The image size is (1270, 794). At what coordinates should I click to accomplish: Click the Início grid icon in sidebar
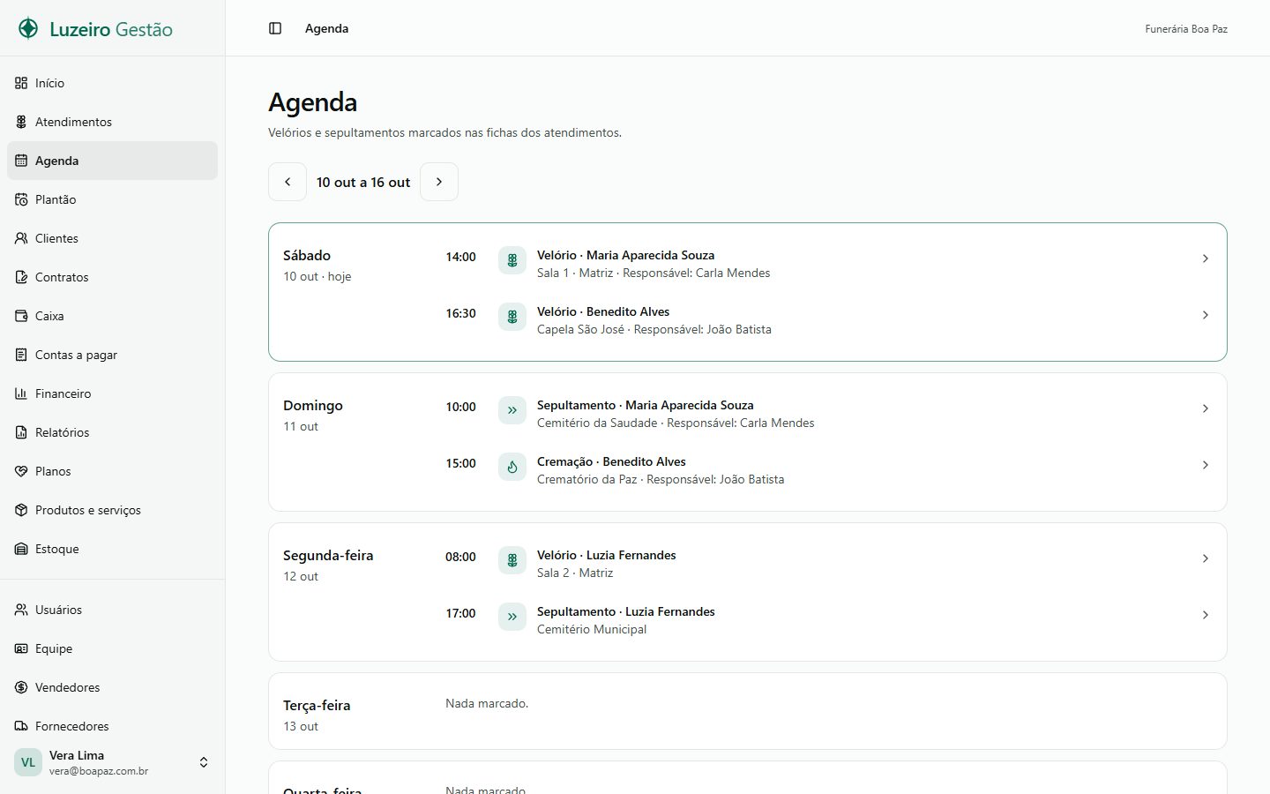tap(21, 83)
